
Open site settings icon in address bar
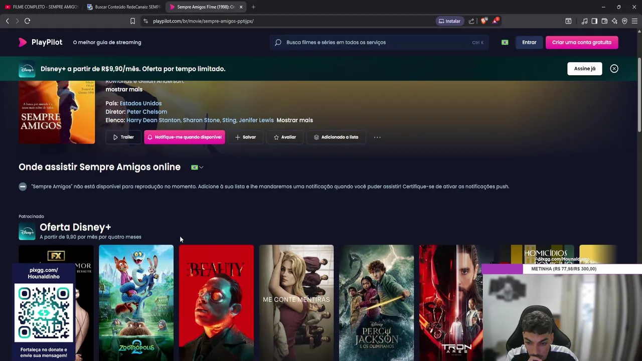145,21
